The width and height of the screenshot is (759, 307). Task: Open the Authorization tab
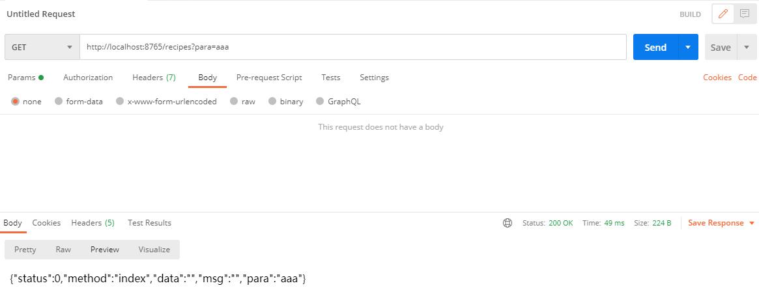88,78
